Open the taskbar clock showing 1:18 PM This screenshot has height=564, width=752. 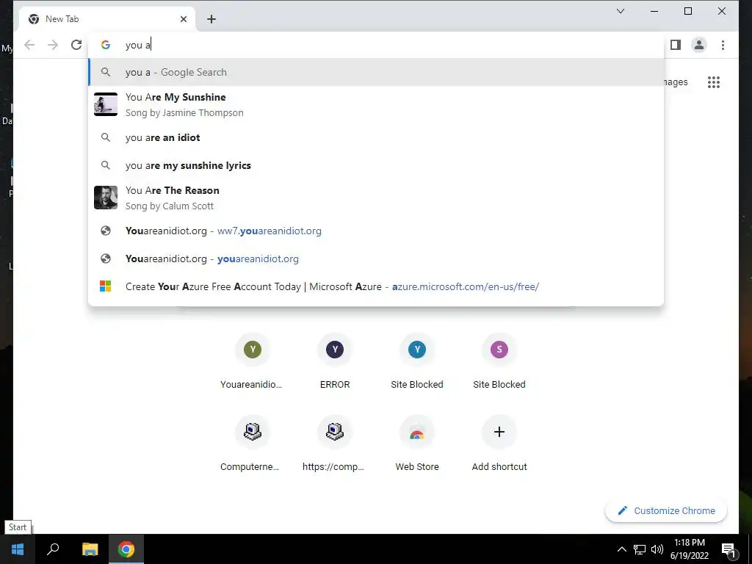(x=689, y=549)
